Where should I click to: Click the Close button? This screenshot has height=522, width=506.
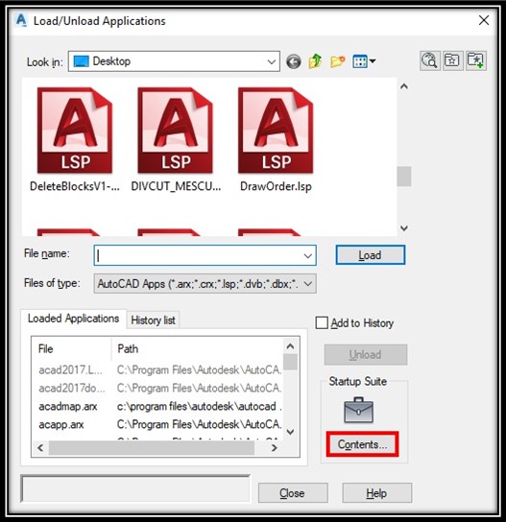pos(293,493)
